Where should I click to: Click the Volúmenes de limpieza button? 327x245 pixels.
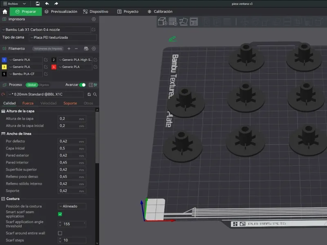48,49
